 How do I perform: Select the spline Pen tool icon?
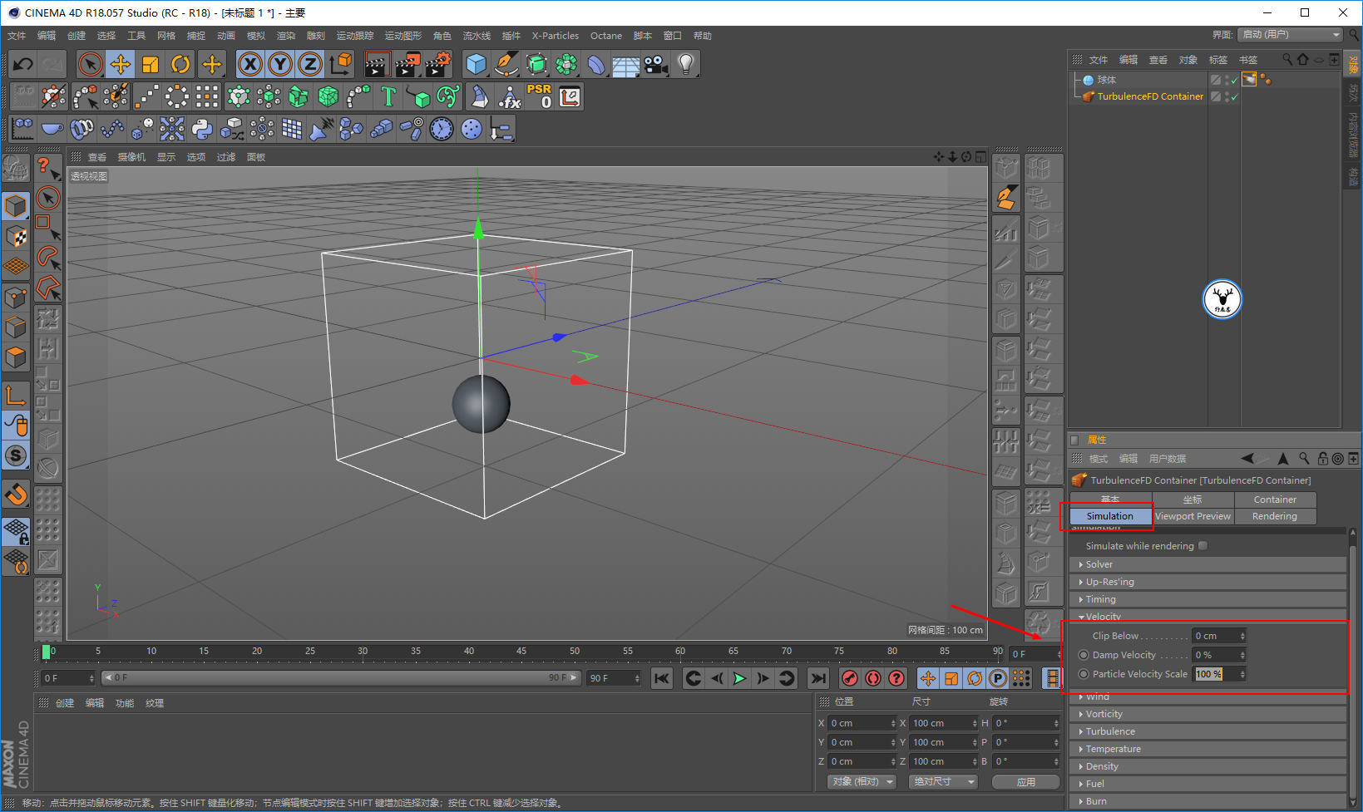tap(506, 64)
